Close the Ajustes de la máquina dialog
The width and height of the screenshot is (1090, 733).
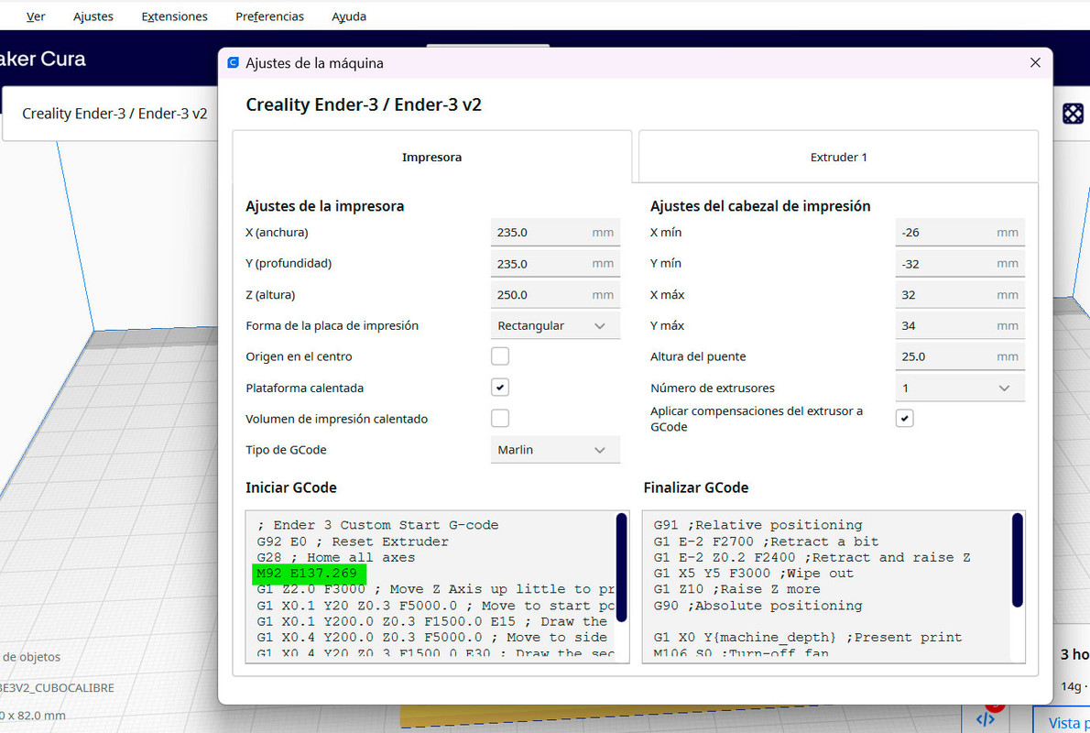pyautogui.click(x=1035, y=62)
